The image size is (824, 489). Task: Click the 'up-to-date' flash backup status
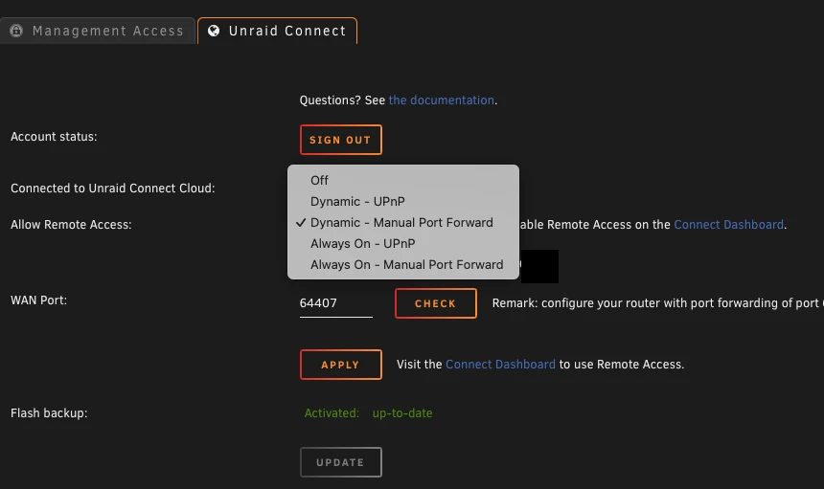pos(402,413)
